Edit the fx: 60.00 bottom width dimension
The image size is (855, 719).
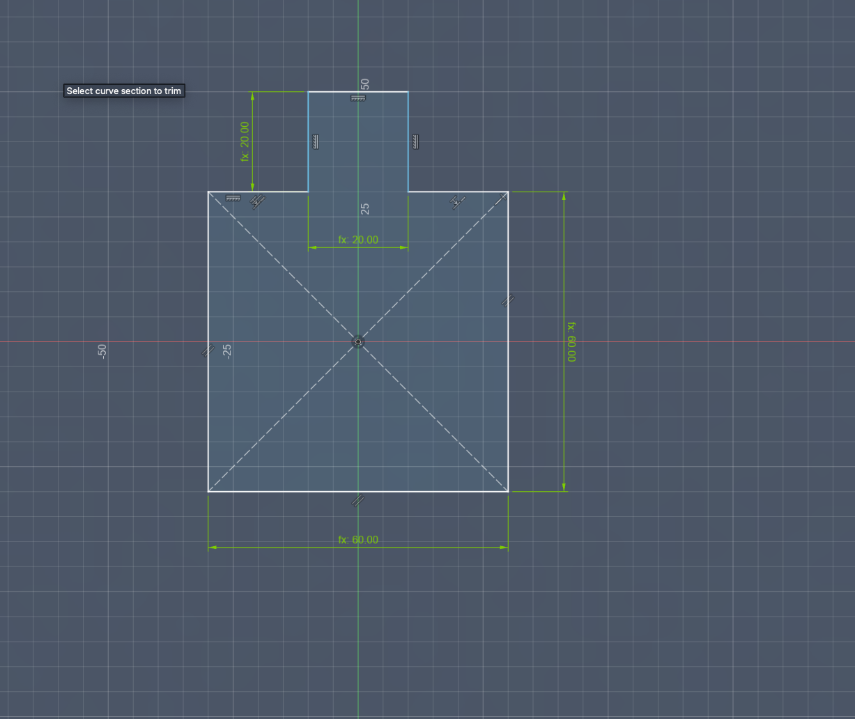pos(357,539)
